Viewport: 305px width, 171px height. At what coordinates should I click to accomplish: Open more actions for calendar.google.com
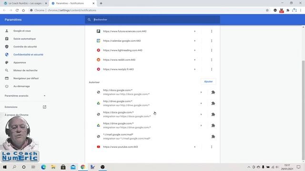click(212, 41)
